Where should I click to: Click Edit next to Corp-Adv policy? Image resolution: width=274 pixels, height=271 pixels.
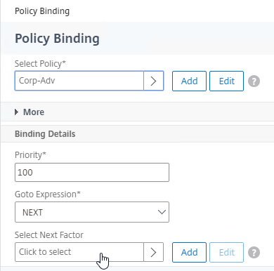click(226, 81)
